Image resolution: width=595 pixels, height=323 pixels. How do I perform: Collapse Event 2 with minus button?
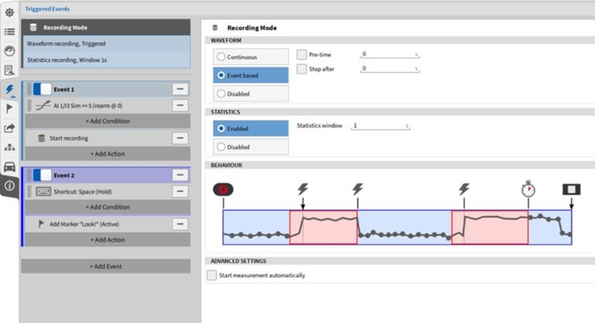(x=180, y=175)
